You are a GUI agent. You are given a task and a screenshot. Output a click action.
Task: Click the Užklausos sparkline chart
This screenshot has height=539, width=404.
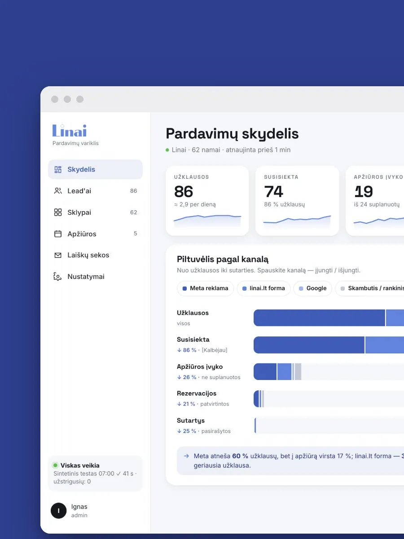coord(207,221)
